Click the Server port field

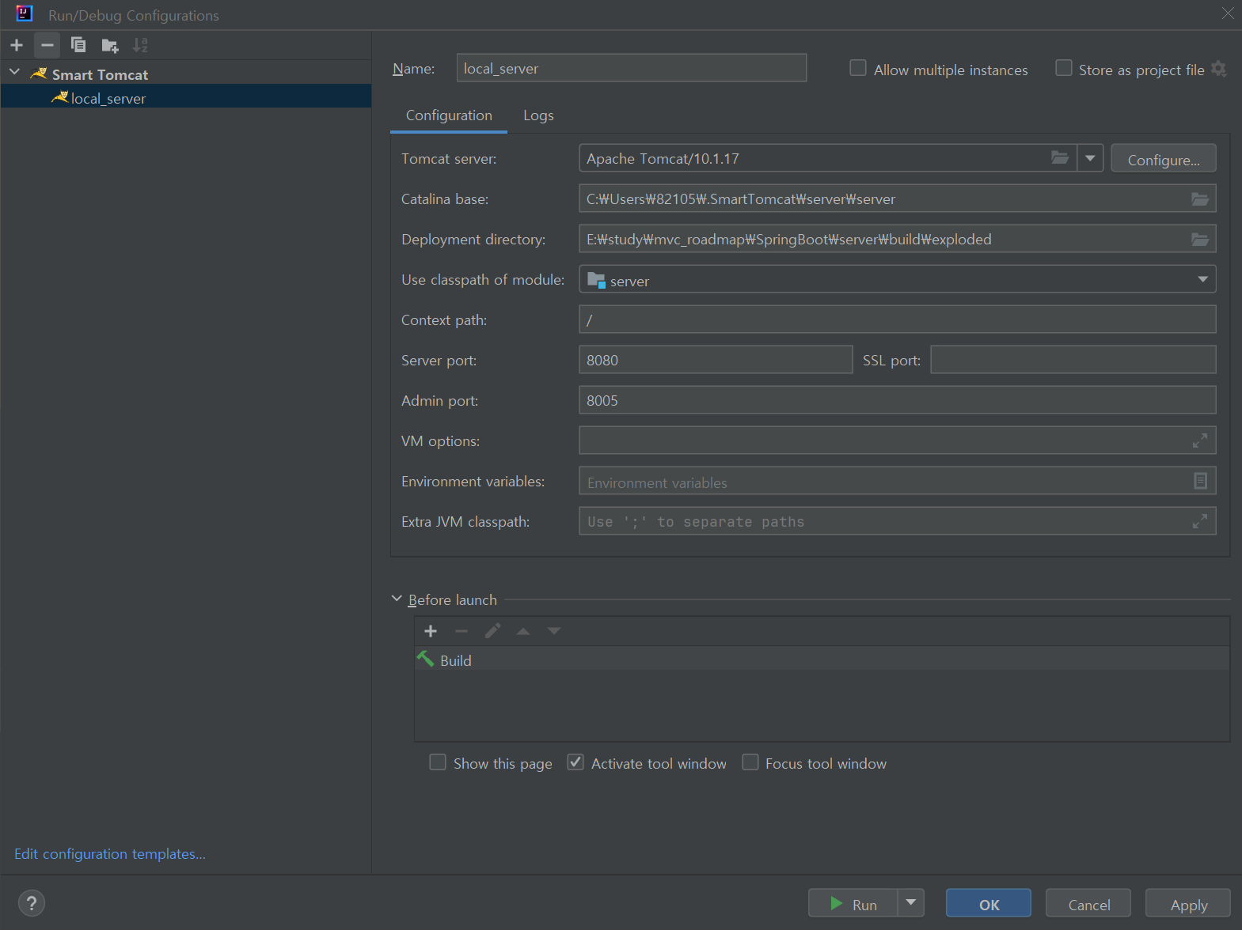716,360
